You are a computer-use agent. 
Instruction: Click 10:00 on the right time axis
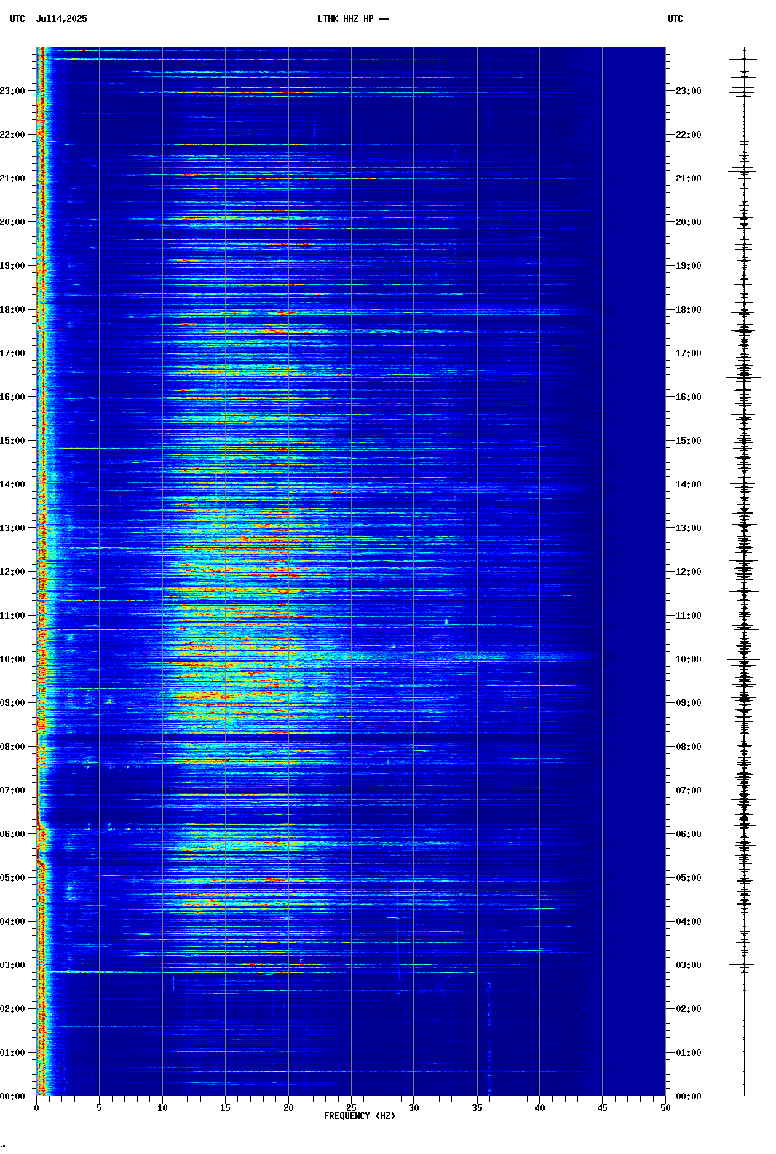pos(689,659)
